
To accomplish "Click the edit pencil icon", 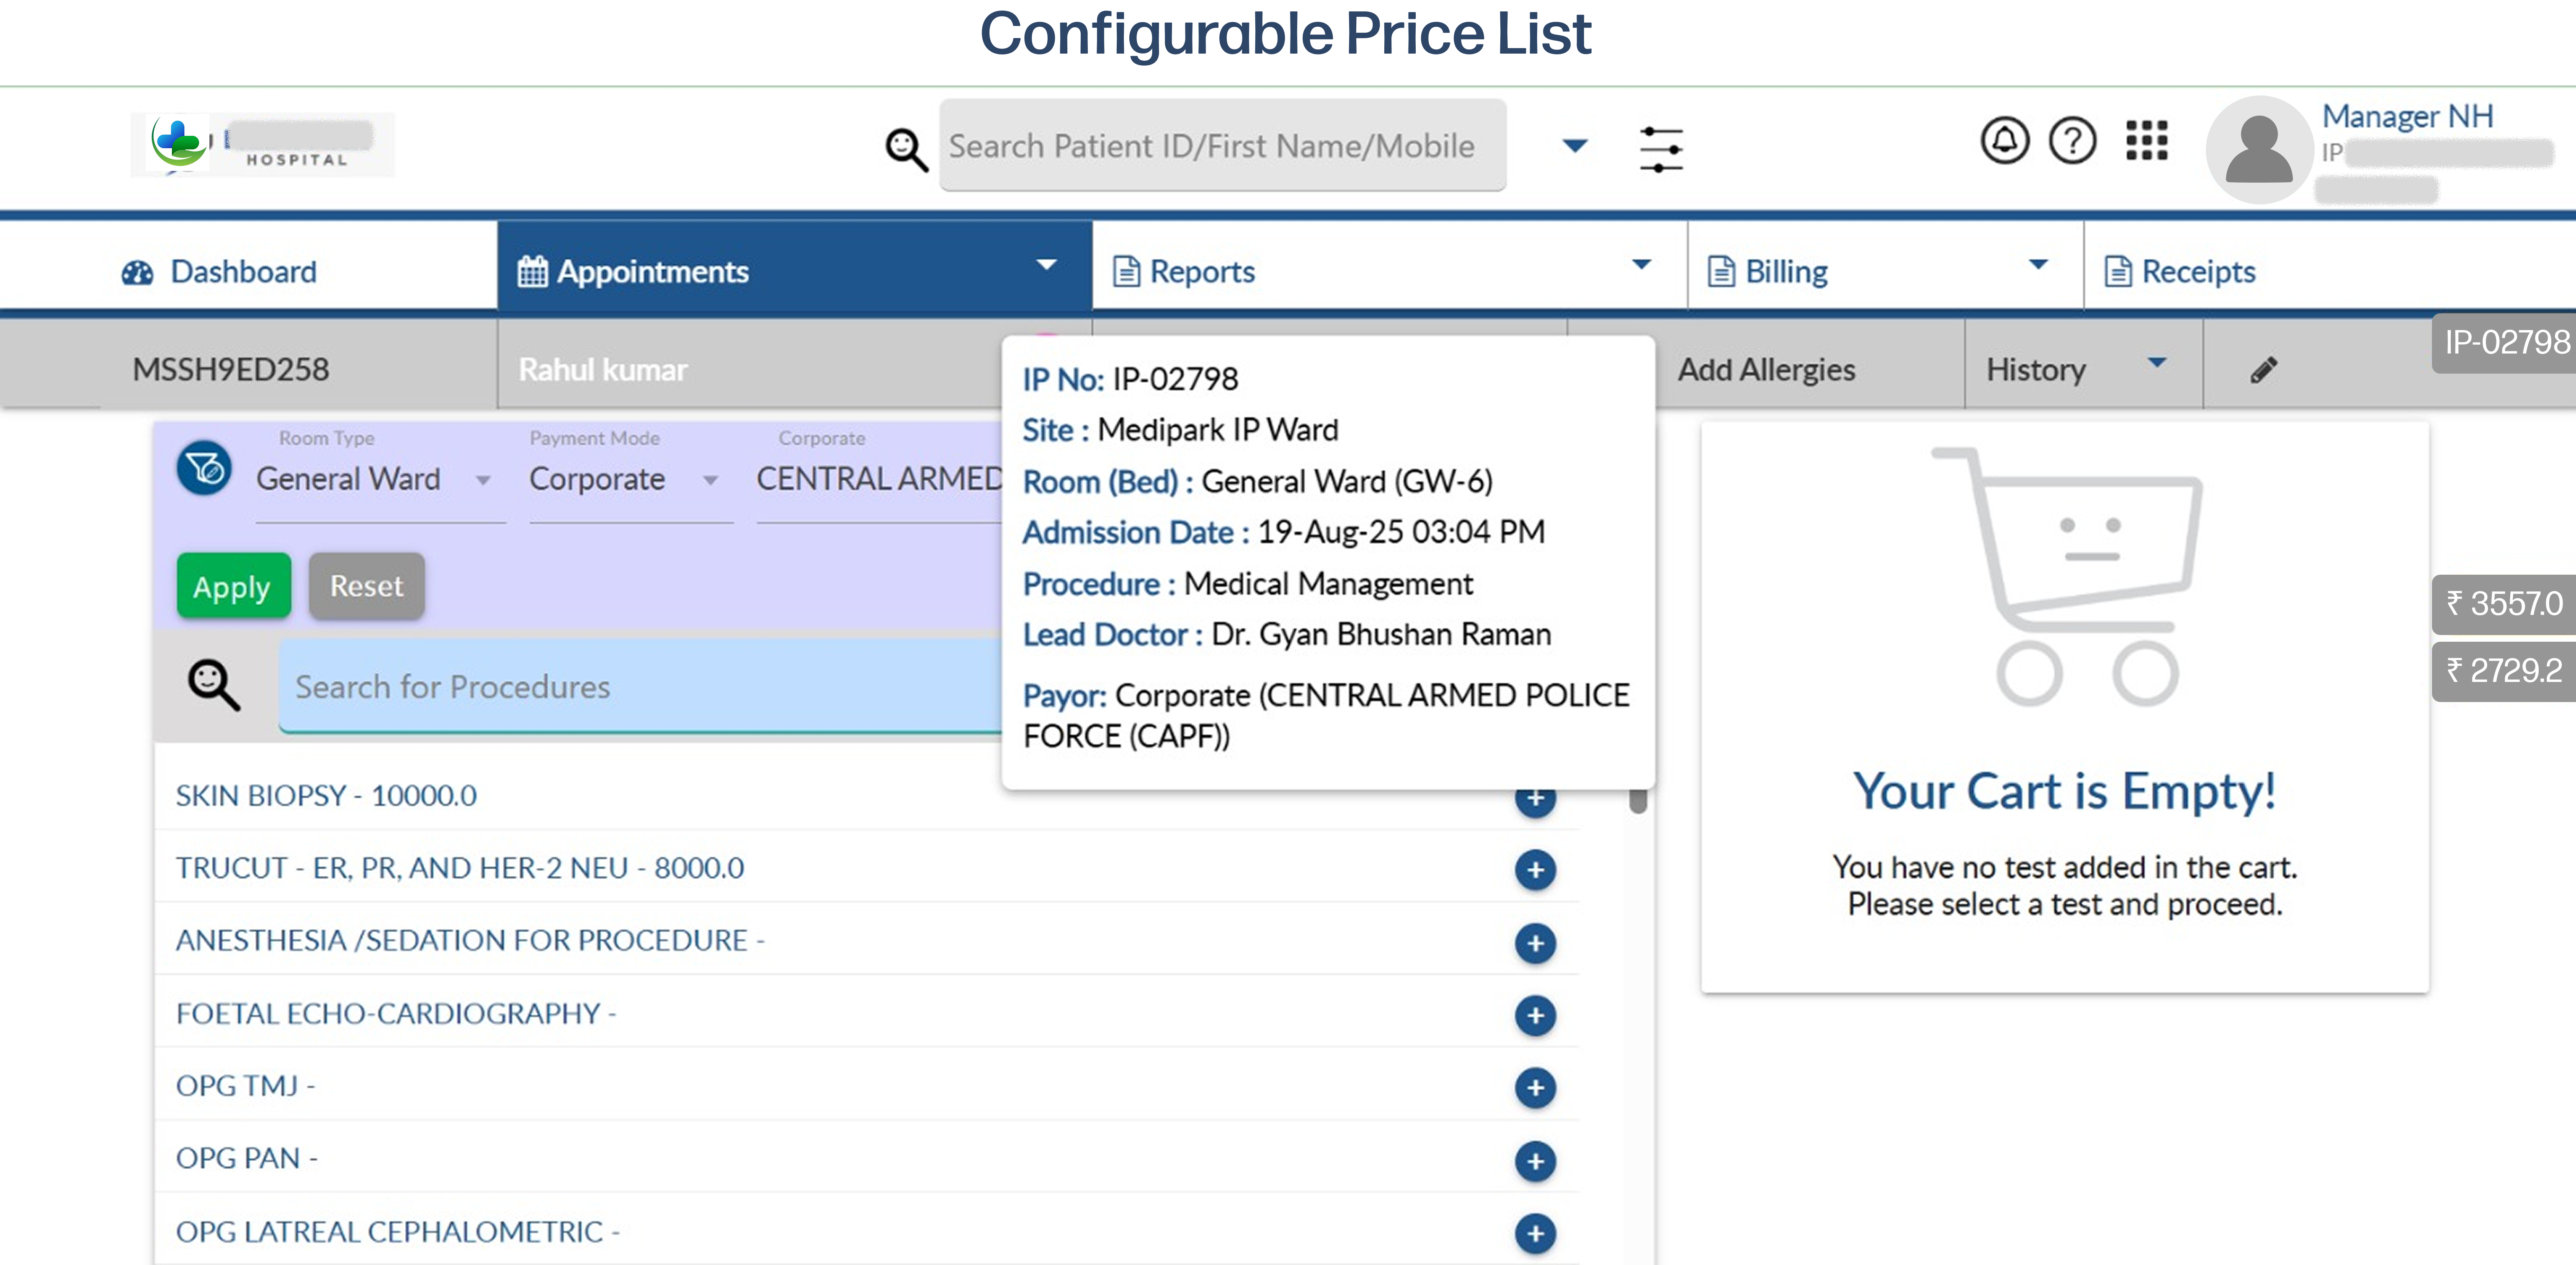I will tap(2264, 370).
